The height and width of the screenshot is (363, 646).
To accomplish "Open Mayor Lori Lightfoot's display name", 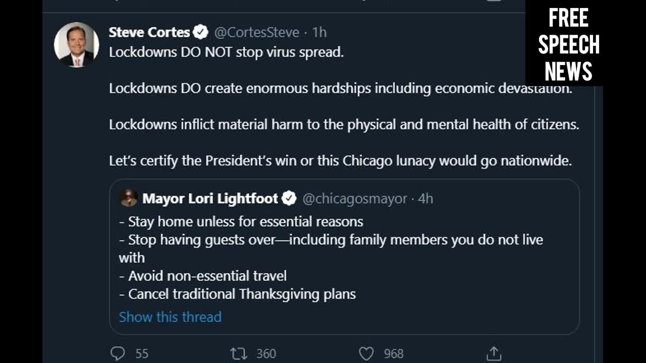I will (x=210, y=199).
